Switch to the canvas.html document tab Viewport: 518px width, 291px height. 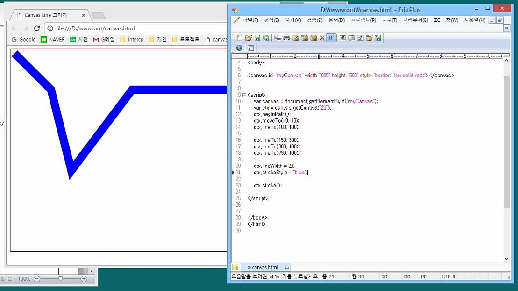265,267
